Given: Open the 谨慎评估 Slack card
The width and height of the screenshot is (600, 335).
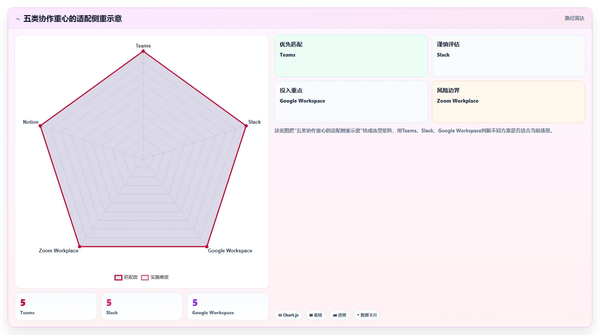Looking at the screenshot, I should point(509,56).
